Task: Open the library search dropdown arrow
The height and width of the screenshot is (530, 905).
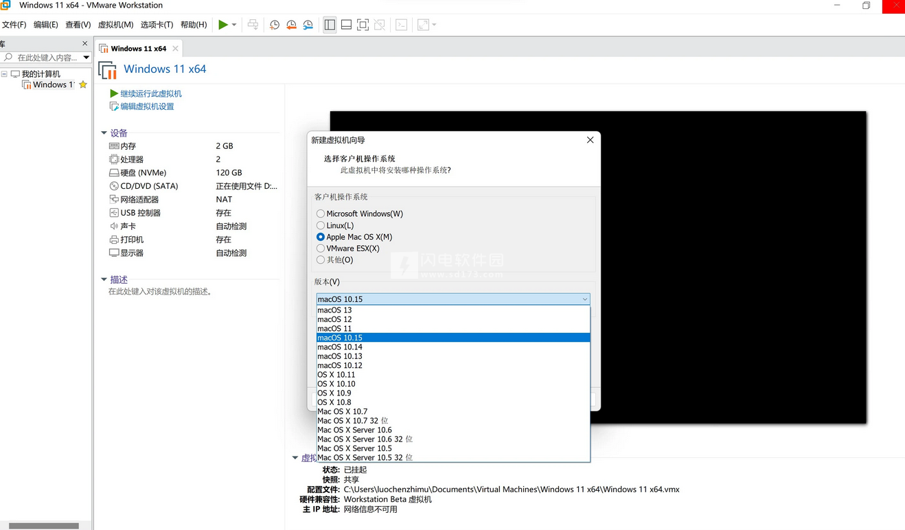Action: click(86, 58)
